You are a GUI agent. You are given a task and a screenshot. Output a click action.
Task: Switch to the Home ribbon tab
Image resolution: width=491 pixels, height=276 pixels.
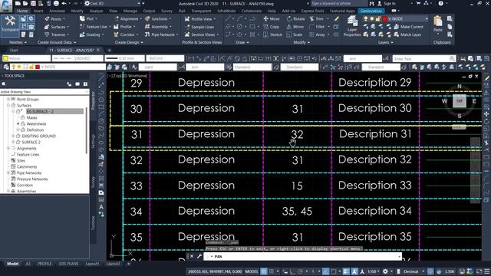(x=22, y=11)
